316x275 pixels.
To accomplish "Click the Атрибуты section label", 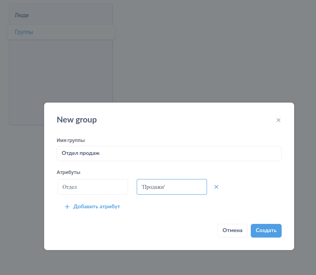I will (68, 172).
